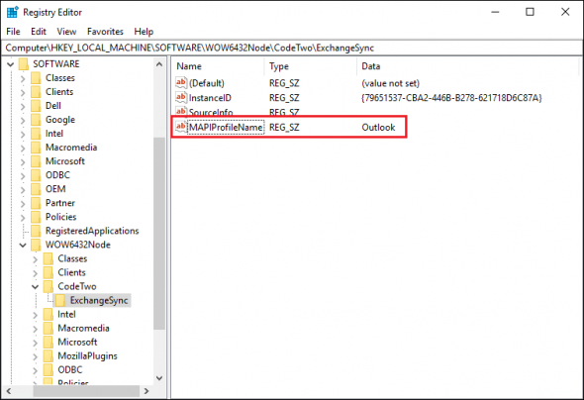Click the ExchangeSync folder icon

pos(60,300)
